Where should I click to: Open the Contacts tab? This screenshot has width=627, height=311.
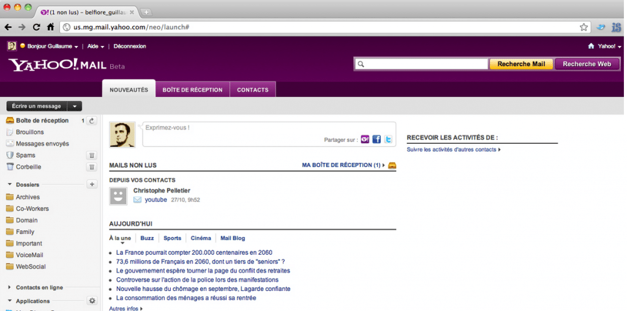pos(252,90)
